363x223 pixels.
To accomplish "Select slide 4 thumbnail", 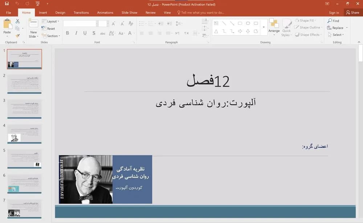I will (24, 134).
